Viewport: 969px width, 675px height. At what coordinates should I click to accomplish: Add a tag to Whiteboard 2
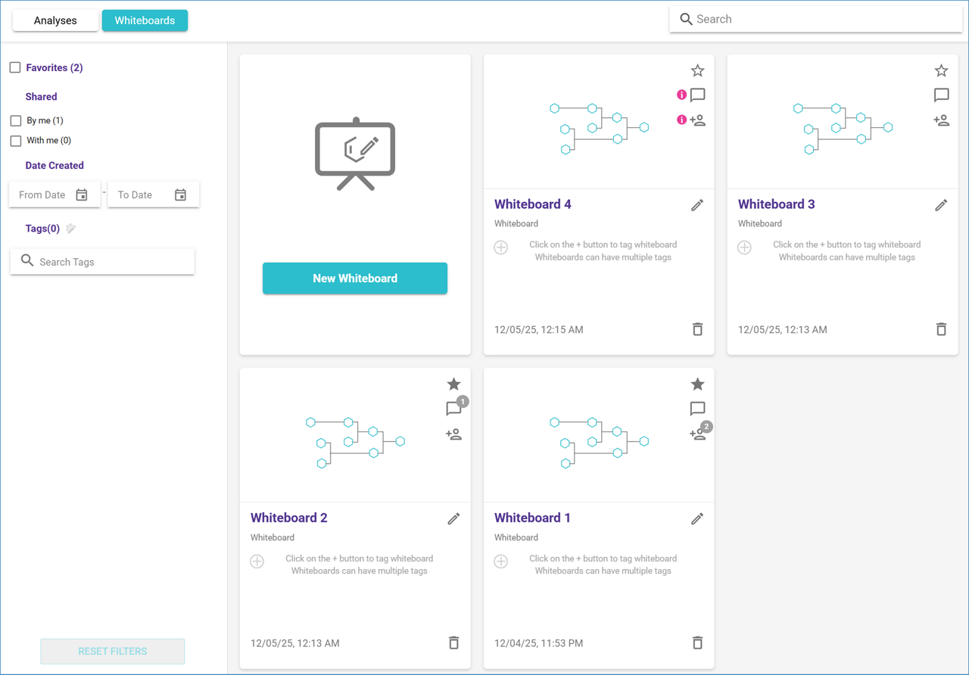click(x=257, y=561)
